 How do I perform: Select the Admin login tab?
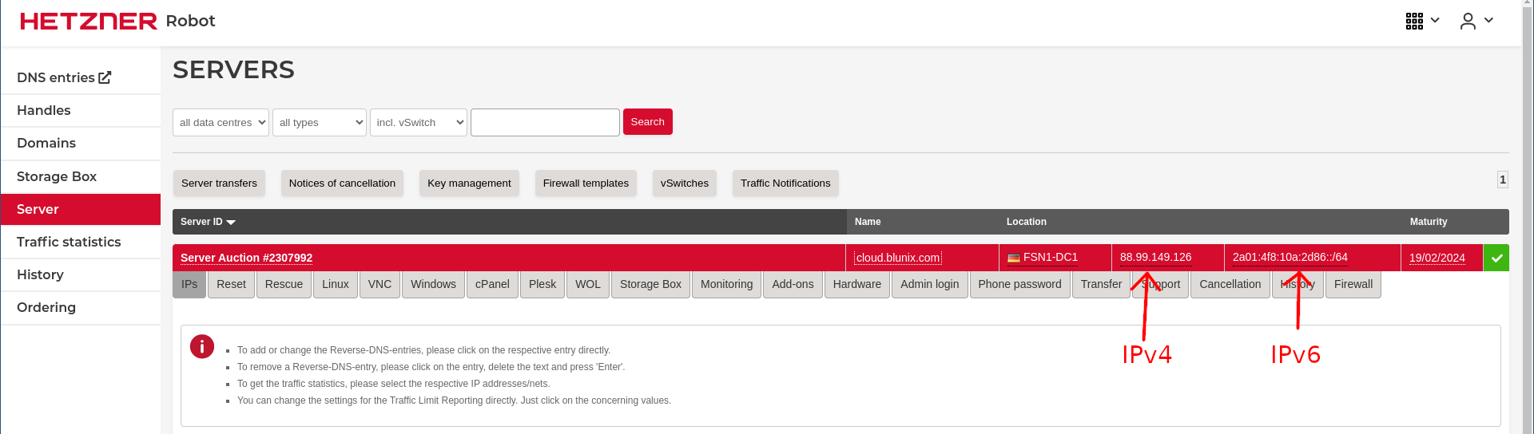929,284
